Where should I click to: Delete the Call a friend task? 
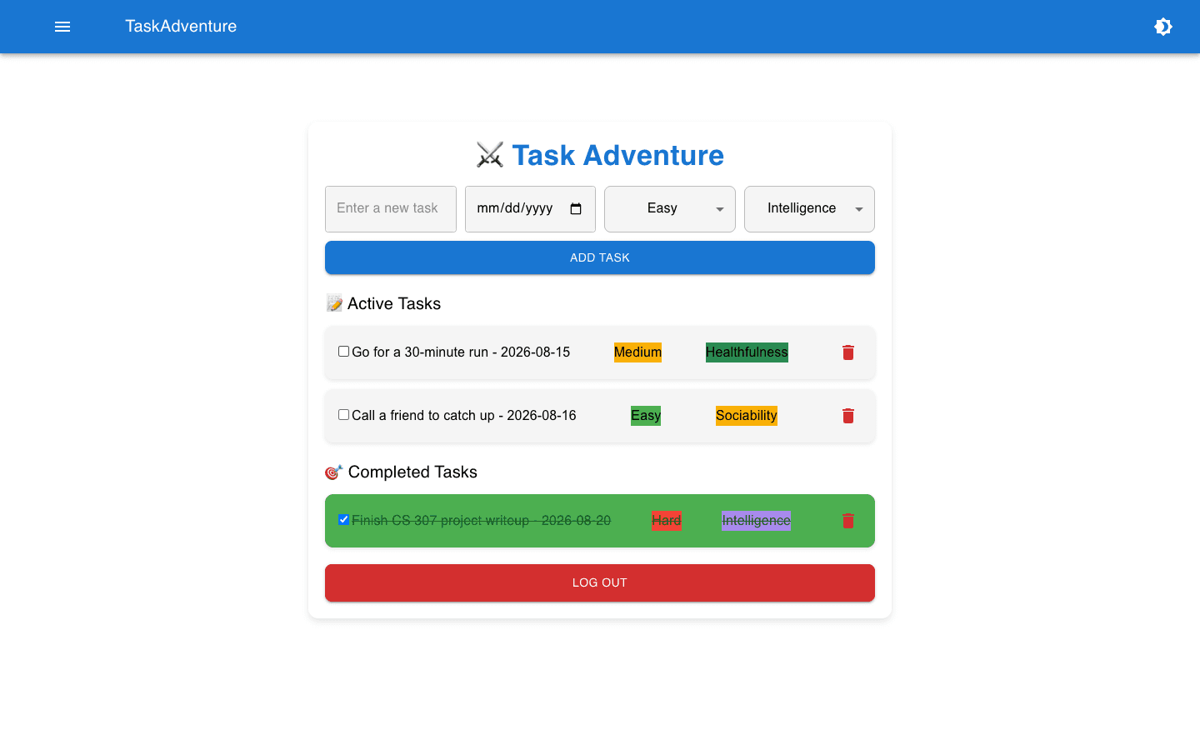(848, 416)
